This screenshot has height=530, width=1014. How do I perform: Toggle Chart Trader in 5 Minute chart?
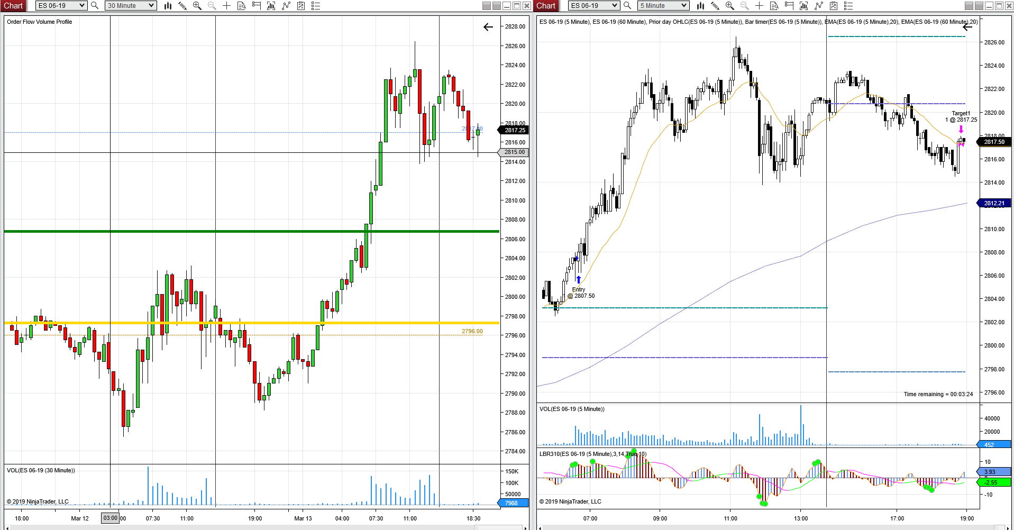(x=789, y=5)
